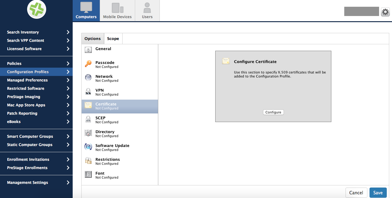The image size is (392, 198).
Task: Switch to the Scope tab
Action: (113, 39)
